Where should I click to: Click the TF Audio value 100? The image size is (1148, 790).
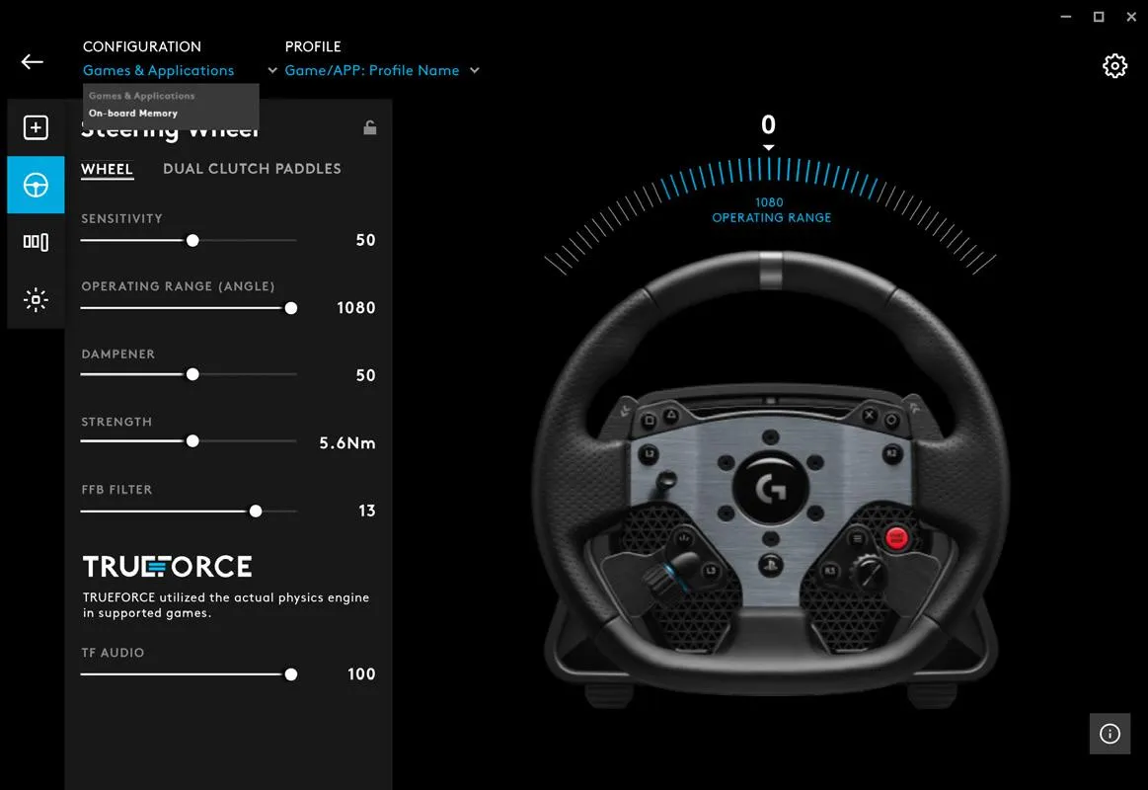(x=361, y=673)
